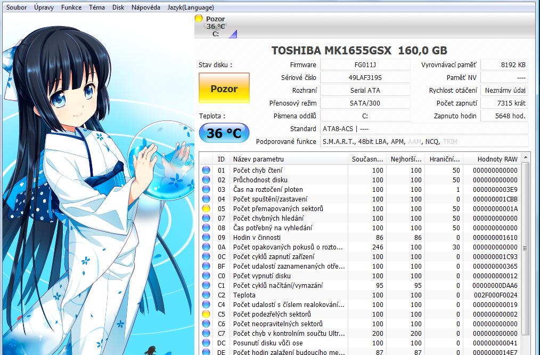The width and height of the screenshot is (540, 355).
Task: Click the Písmena oddílů field showing C:
Action: pyautogui.click(x=365, y=116)
